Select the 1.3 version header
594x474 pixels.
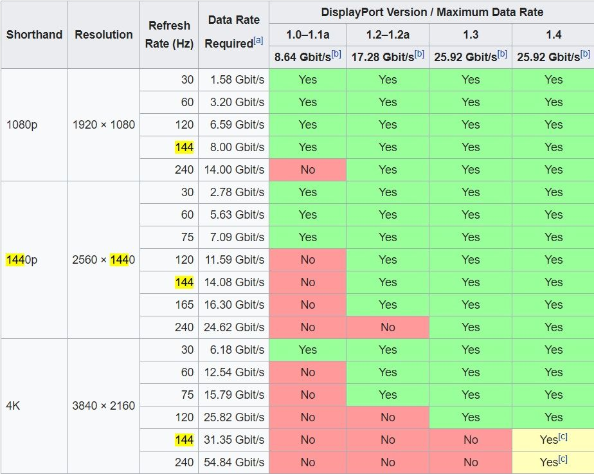pos(471,35)
